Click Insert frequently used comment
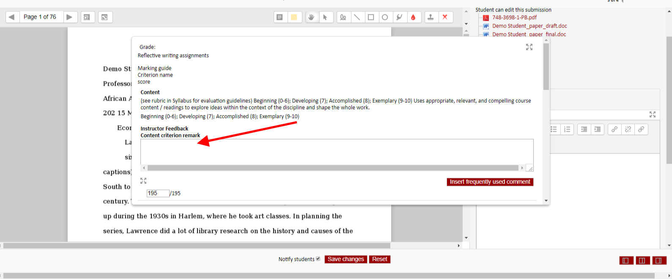This screenshot has width=672, height=279. (490, 182)
